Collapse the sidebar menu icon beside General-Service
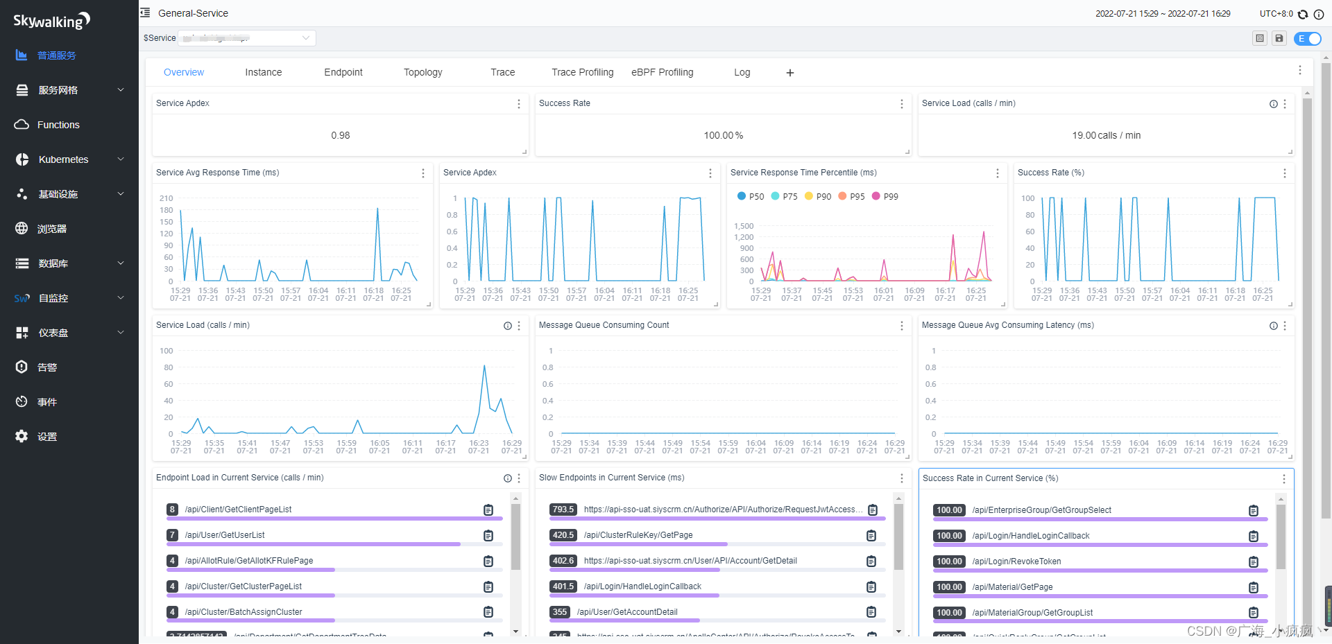1332x644 pixels. (x=145, y=13)
